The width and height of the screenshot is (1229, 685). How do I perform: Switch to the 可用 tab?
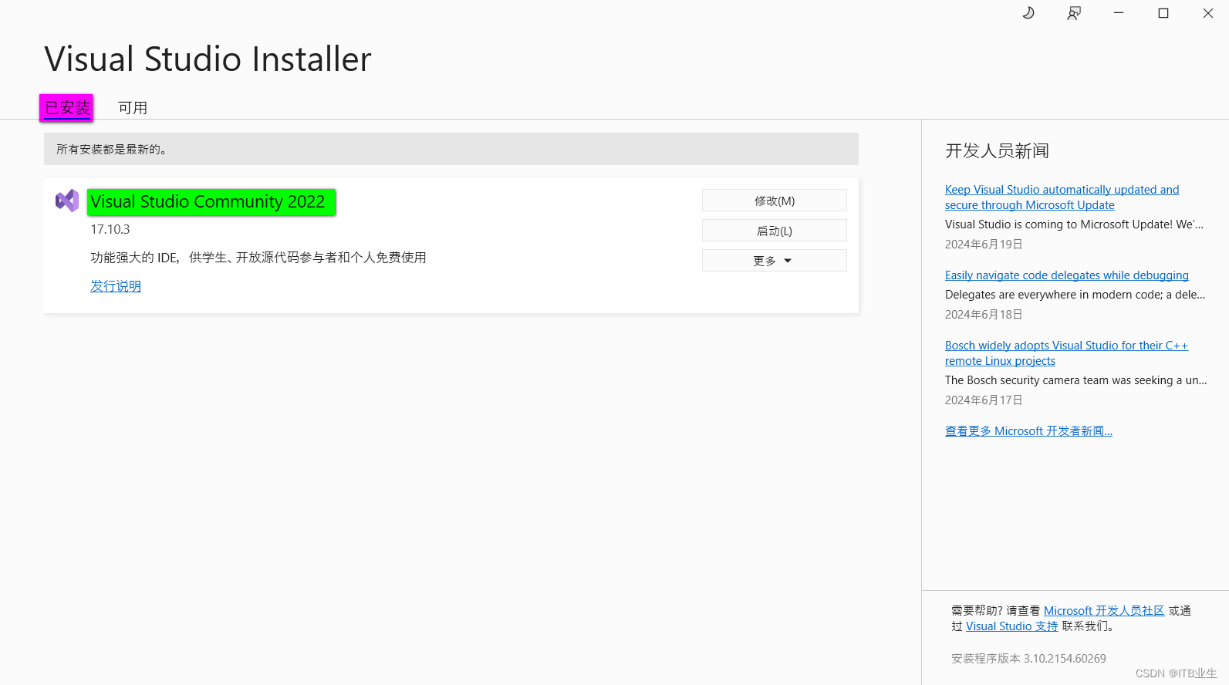tap(133, 108)
